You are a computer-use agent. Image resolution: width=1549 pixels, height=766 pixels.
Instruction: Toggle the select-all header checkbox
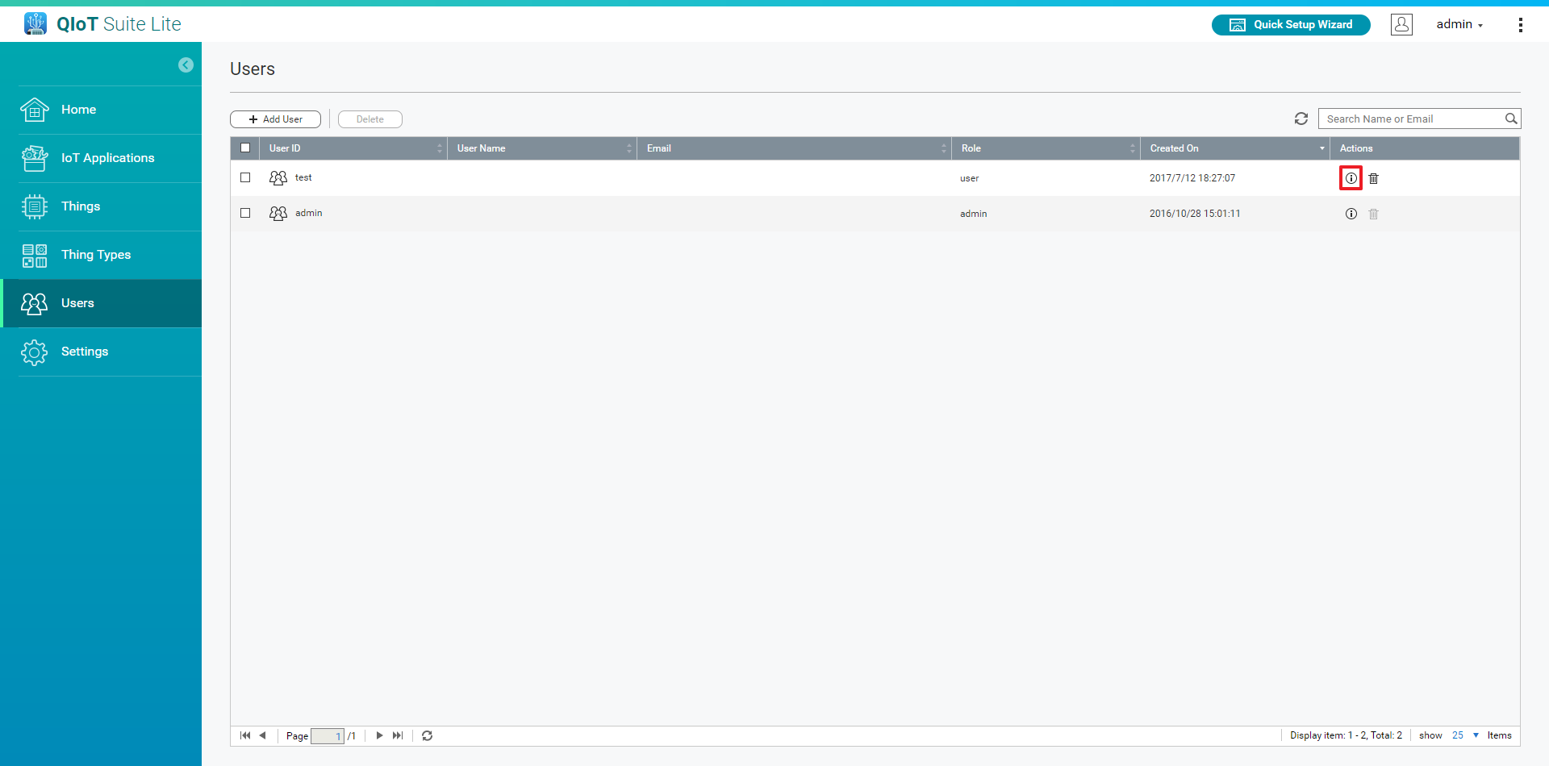(x=245, y=148)
